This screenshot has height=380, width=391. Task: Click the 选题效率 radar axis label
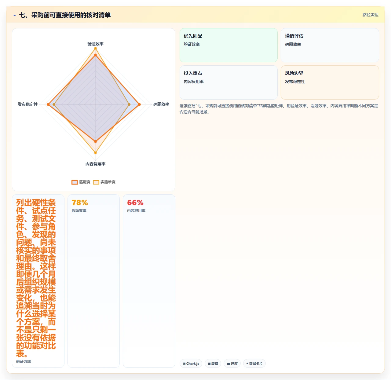pos(161,104)
